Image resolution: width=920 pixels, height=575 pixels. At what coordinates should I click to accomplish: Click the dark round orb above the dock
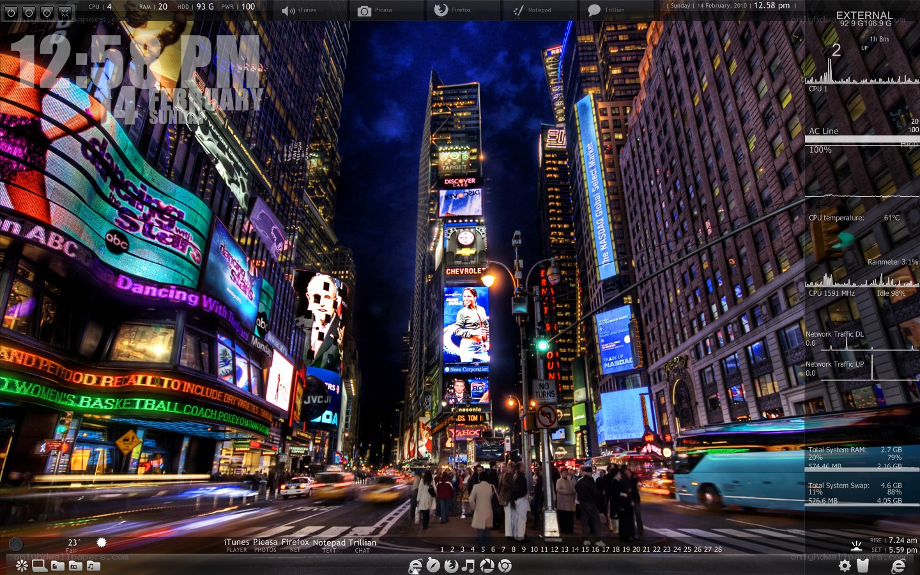(x=16, y=544)
